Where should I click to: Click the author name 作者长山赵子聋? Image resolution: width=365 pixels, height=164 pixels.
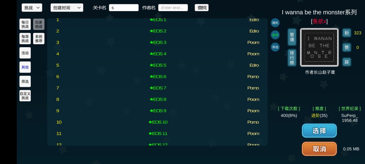[320, 72]
